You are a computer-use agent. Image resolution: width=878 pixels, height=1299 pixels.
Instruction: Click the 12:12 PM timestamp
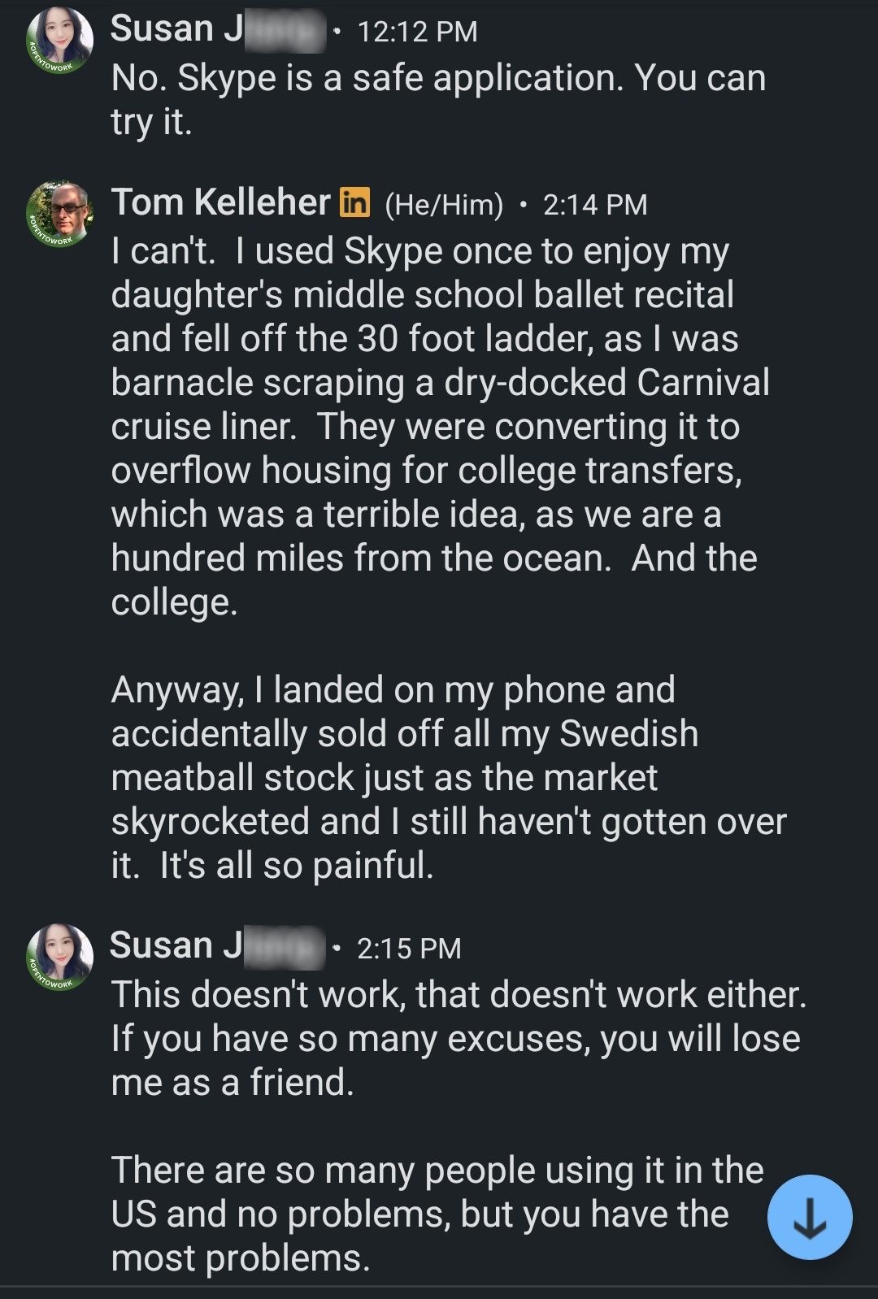point(417,32)
